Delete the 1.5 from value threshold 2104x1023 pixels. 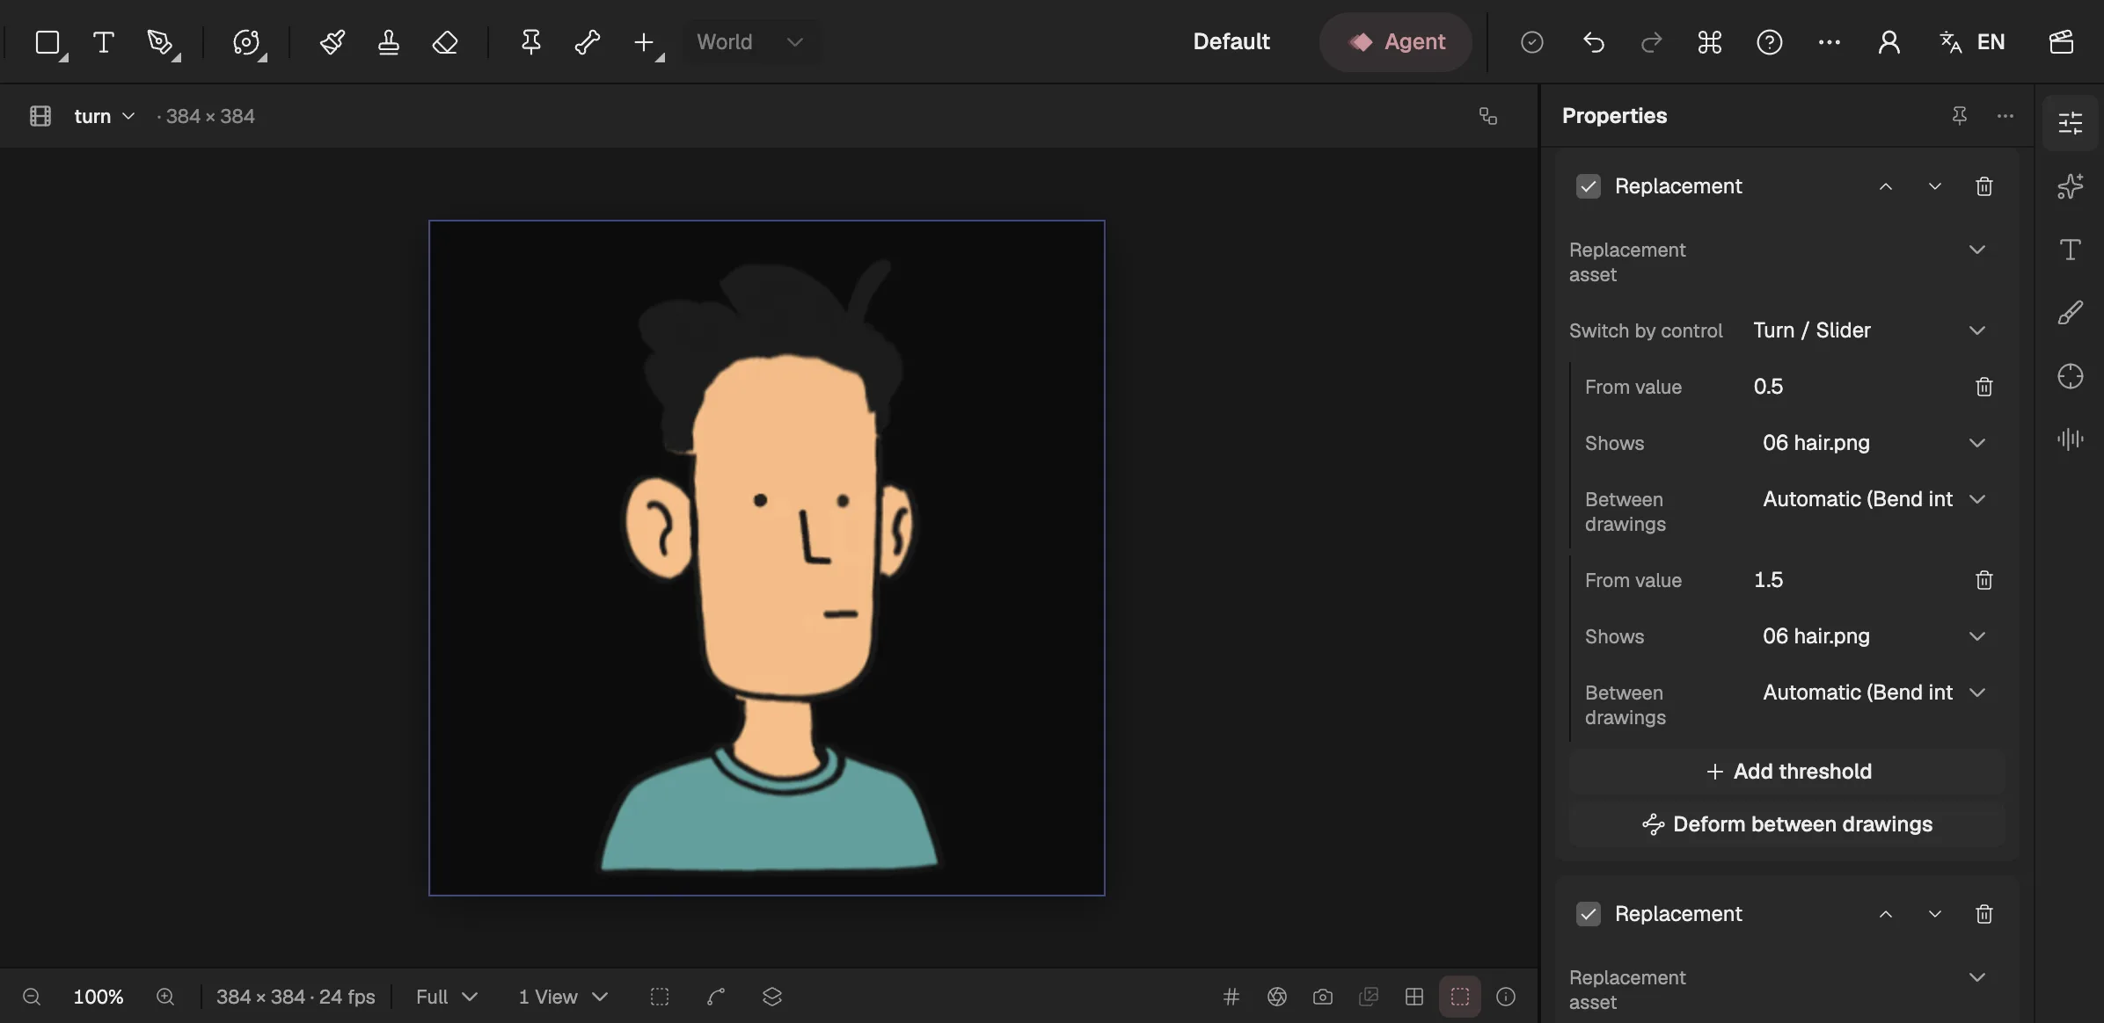pyautogui.click(x=1983, y=580)
